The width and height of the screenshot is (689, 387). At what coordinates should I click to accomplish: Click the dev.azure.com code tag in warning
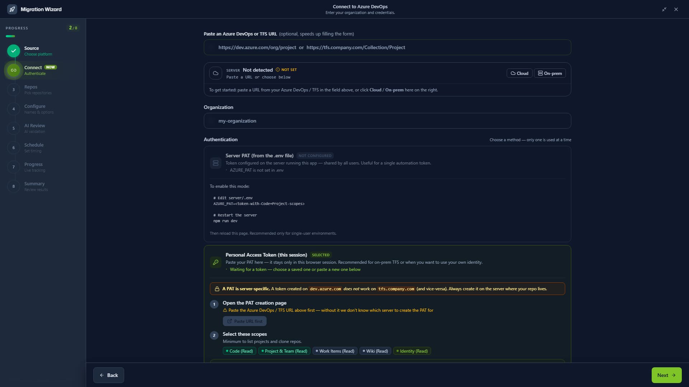coord(325,289)
